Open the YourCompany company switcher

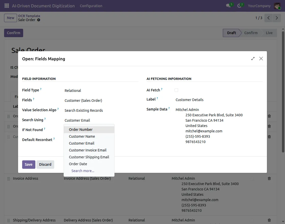pos(259,6)
